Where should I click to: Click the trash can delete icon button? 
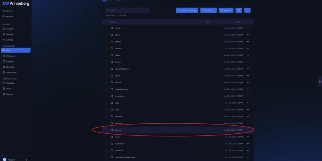[x=239, y=10]
